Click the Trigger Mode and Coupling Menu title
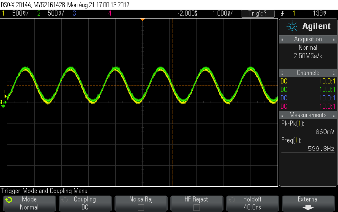The height and width of the screenshot is (212, 338). (x=44, y=191)
